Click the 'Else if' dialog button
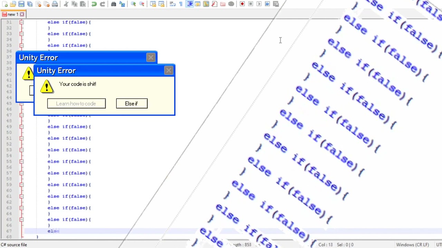The height and width of the screenshot is (248, 442). click(x=132, y=104)
